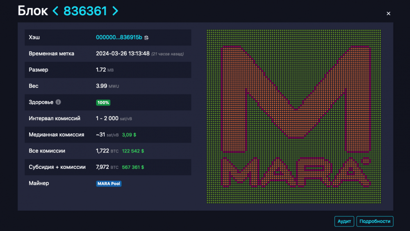Select the 122 542 $ fees amount
The width and height of the screenshot is (410, 231).
pyautogui.click(x=133, y=151)
